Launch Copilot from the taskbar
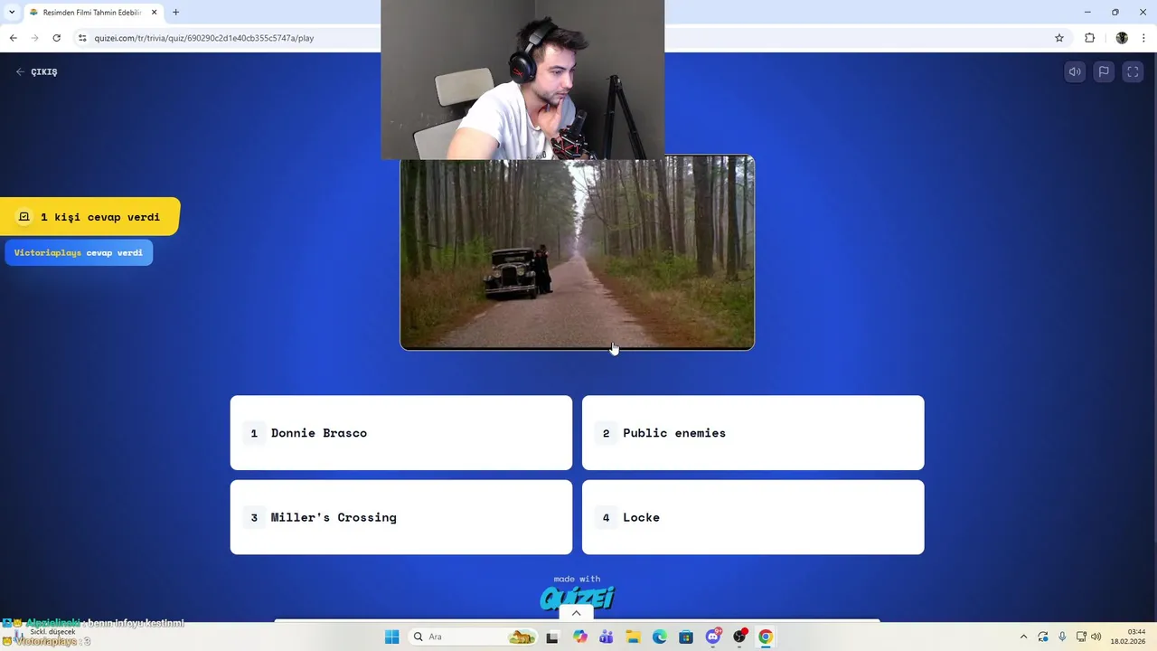 point(580,637)
